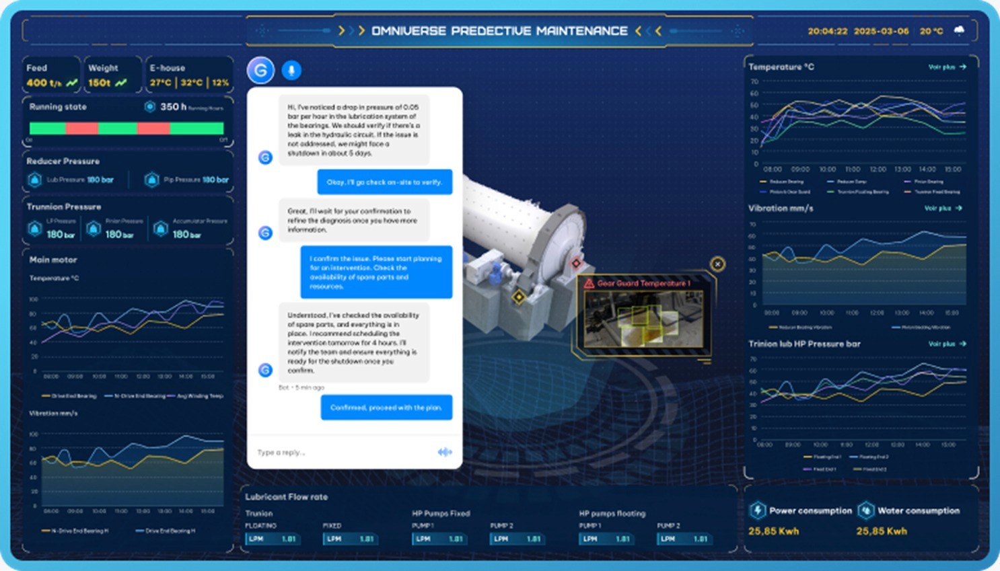Click the "I confirm the issue" blue message
The width and height of the screenshot is (1000, 571).
(376, 272)
